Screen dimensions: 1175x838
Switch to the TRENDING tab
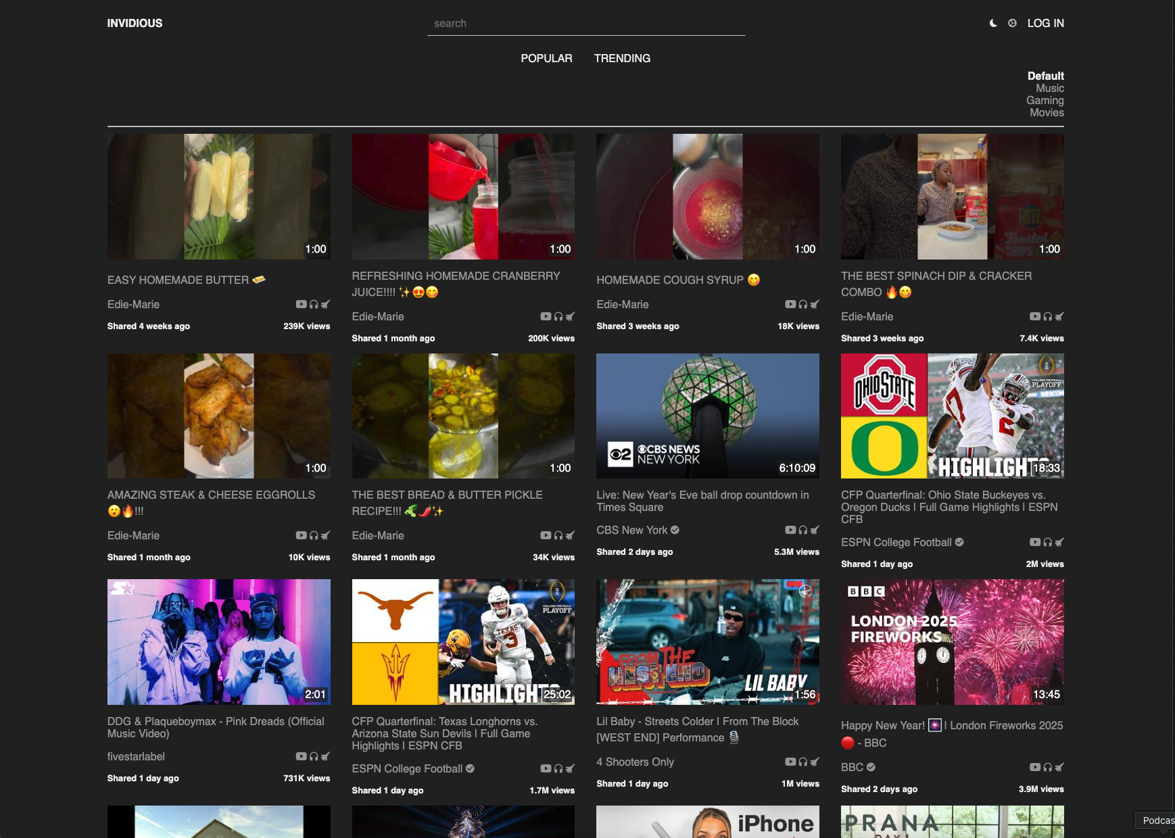tap(621, 58)
